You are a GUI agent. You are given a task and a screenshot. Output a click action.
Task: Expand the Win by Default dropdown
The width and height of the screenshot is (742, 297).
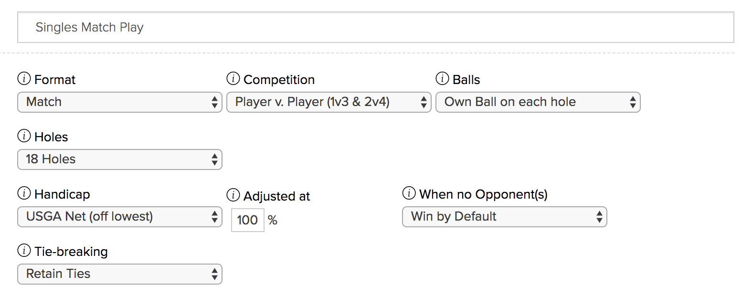[504, 217]
